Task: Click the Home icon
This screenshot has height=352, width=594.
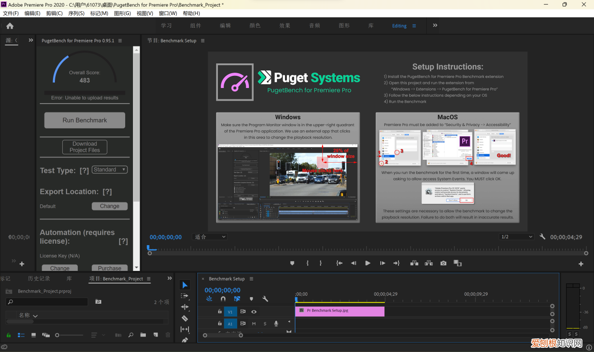Action: [10, 26]
